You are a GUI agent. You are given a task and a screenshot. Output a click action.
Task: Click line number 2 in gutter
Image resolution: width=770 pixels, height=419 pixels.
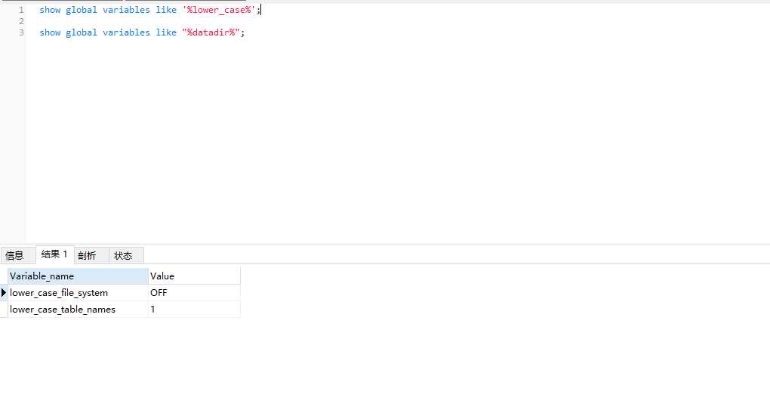(21, 21)
